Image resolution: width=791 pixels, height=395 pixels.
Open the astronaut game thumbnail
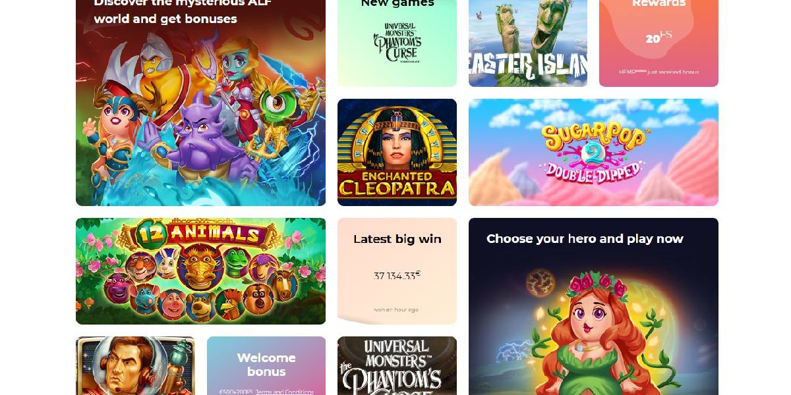pyautogui.click(x=135, y=366)
